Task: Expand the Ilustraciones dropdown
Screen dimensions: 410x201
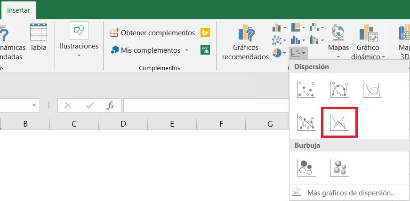Action: pos(79,56)
